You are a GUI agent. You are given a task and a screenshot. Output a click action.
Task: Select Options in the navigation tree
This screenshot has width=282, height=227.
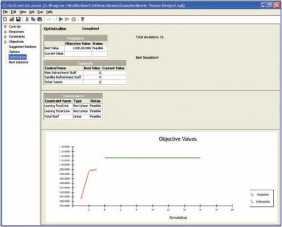[14, 52]
